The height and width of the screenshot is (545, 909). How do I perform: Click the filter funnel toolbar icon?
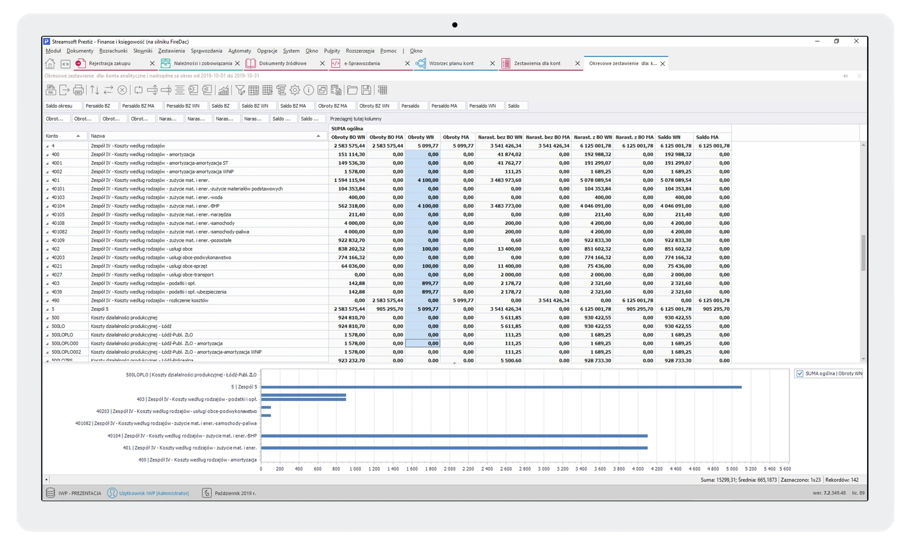click(x=240, y=90)
